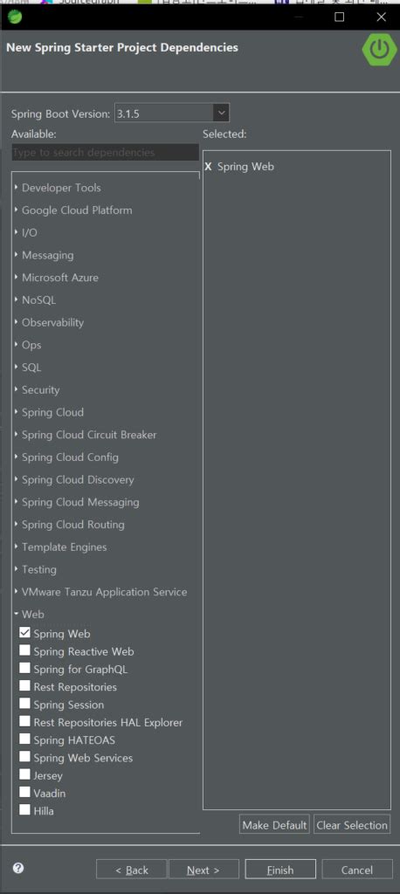Tick the Vaadin checkbox
This screenshot has height=894, width=400.
(24, 792)
